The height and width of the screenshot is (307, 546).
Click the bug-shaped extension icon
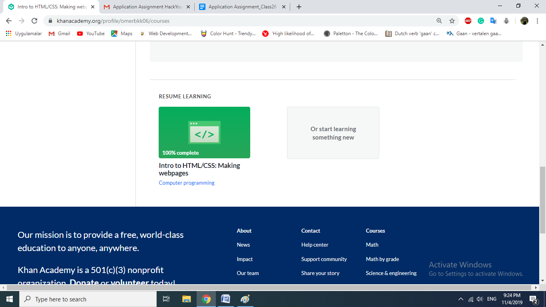tap(506, 21)
